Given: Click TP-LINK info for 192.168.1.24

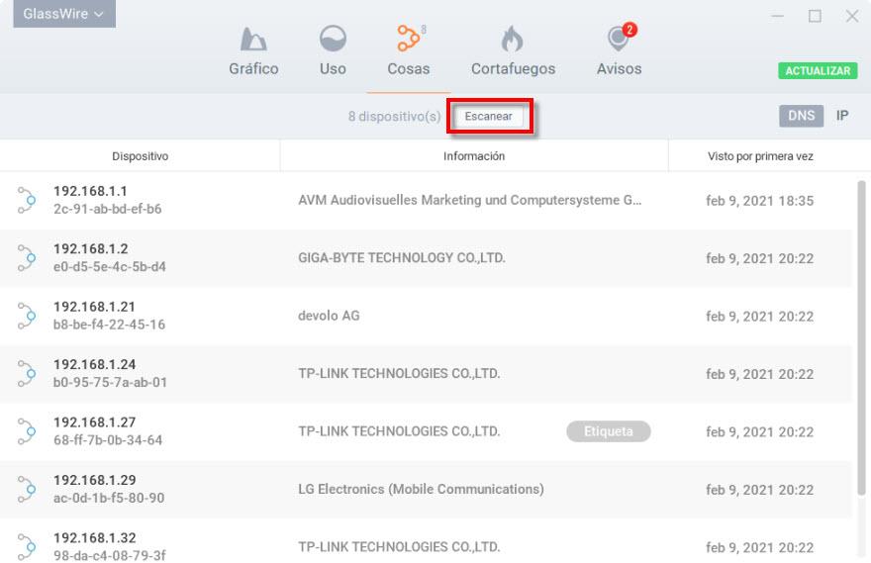Looking at the screenshot, I should tap(399, 373).
